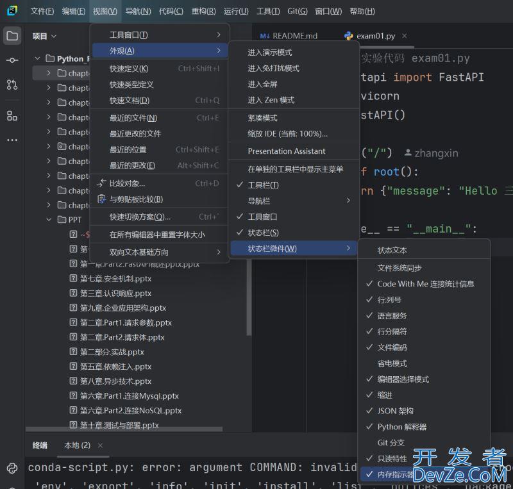Screen dimensions: 513x489
Task: Open the 代码(C) menu
Action: (171, 11)
